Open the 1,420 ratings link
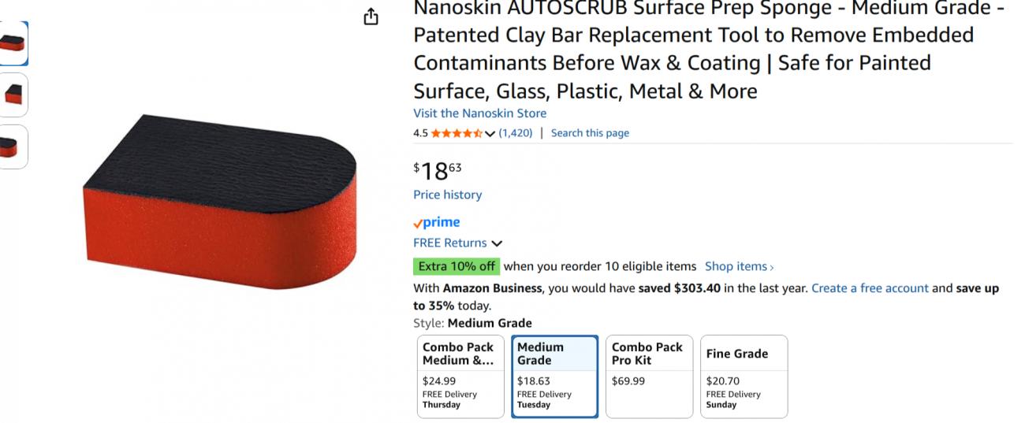Image resolution: width=1025 pixels, height=423 pixels. pos(516,133)
